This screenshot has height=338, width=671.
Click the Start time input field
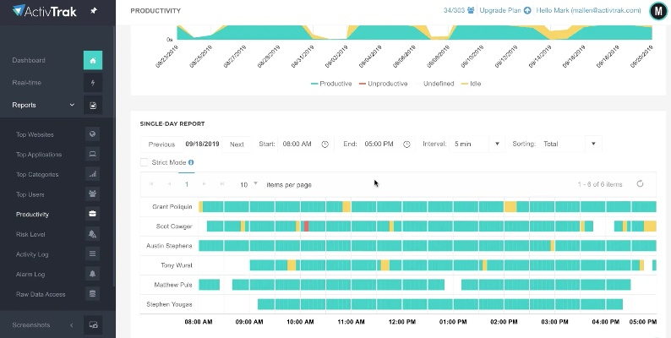(x=297, y=144)
